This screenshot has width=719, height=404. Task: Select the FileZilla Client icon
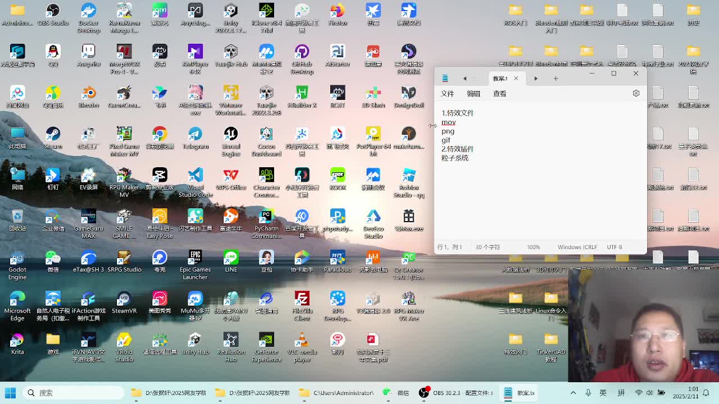click(x=302, y=306)
